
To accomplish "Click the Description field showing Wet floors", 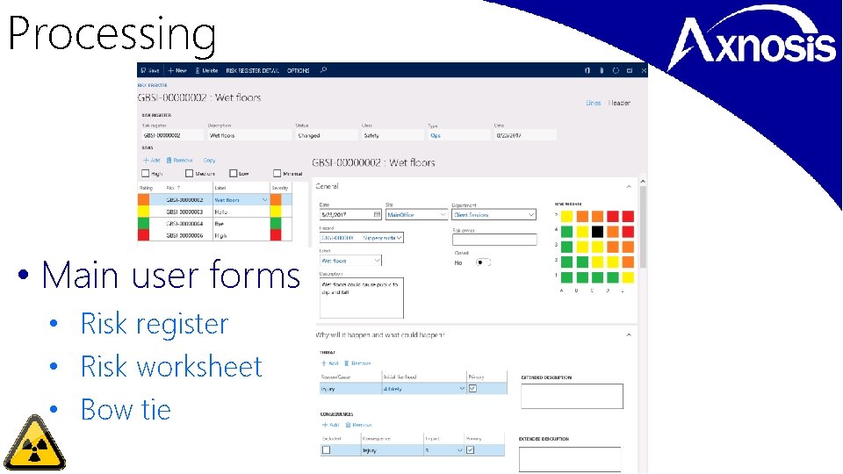I will click(x=249, y=135).
